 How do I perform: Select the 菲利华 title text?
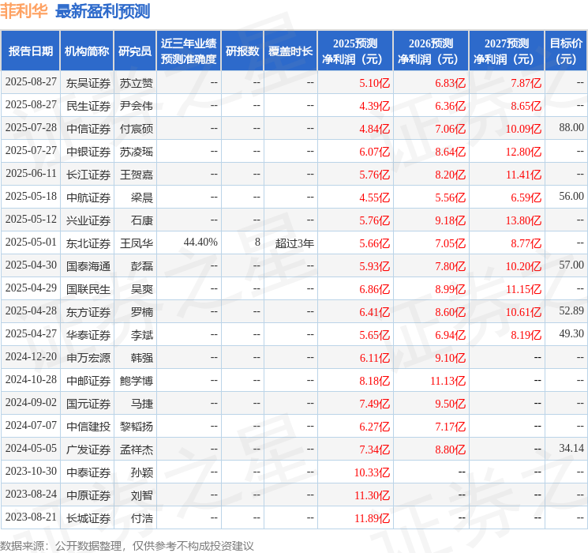(24, 11)
